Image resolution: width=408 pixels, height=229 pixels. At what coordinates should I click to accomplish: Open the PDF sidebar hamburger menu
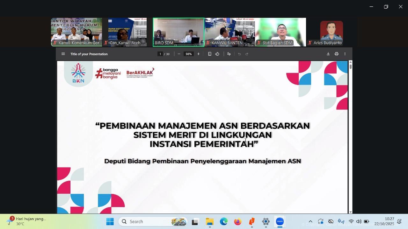[63, 54]
